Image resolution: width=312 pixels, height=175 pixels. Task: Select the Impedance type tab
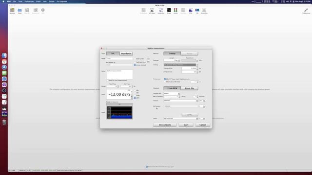coord(126,53)
